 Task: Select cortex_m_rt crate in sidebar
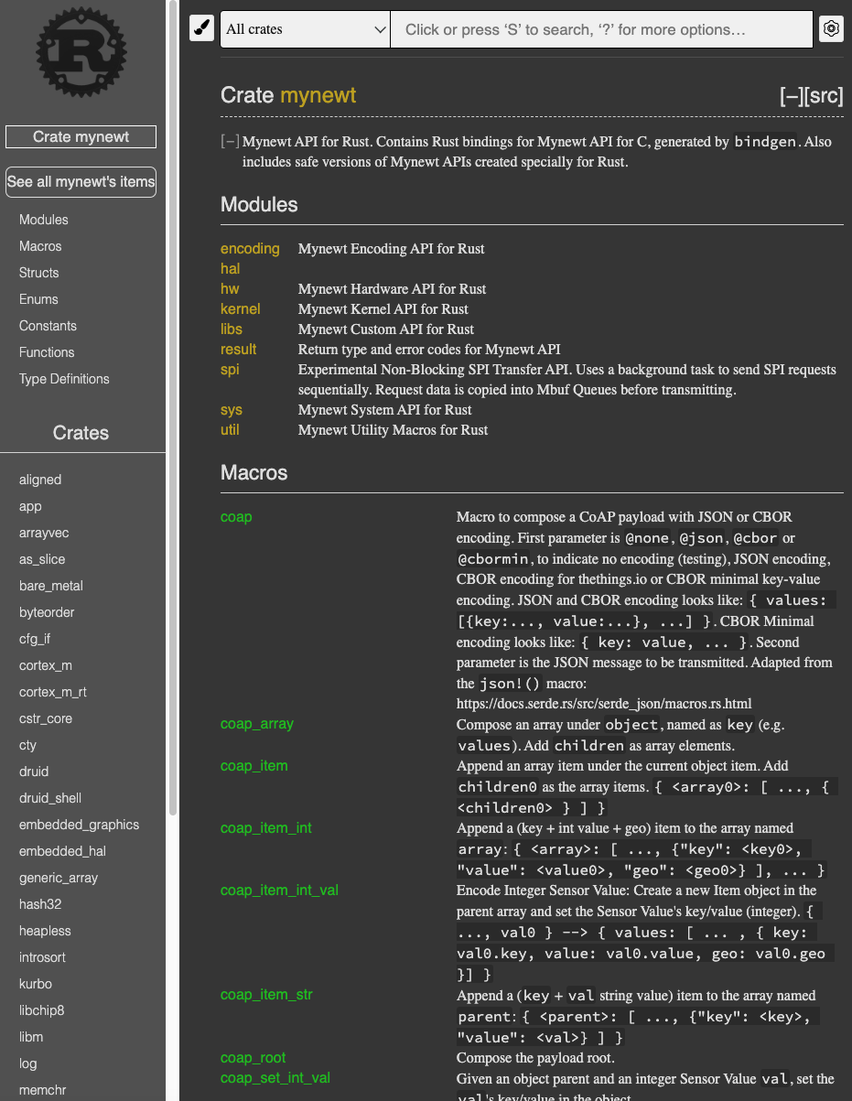point(53,692)
